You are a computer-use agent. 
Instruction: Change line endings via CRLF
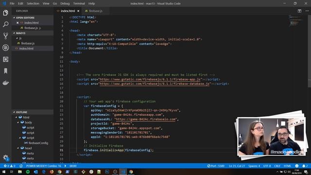[x=277, y=166]
